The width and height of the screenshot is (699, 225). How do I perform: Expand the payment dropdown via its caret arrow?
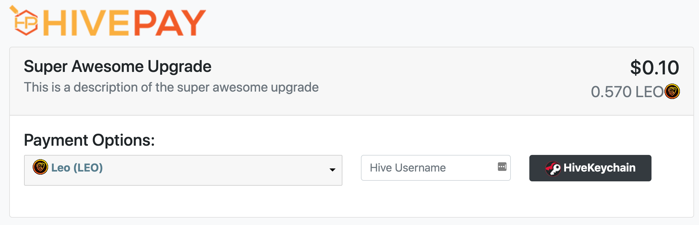coord(332,170)
